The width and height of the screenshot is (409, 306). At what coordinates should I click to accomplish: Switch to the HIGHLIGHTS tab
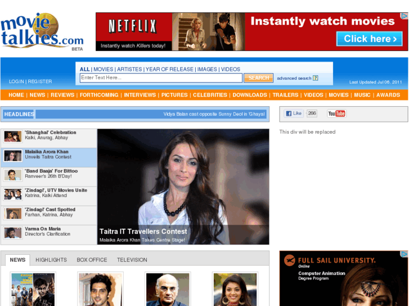pyautogui.click(x=51, y=260)
